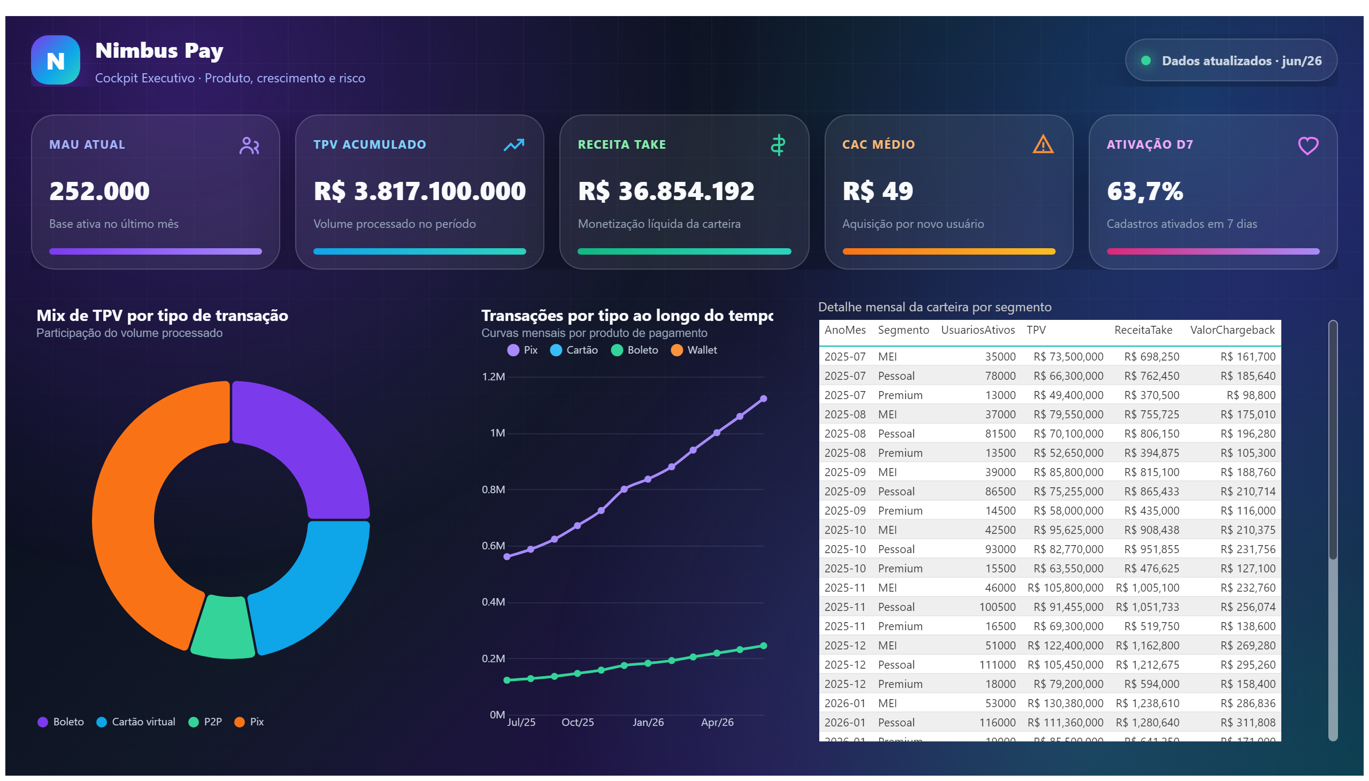The height and width of the screenshot is (781, 1369).
Task: Click the table's vertical scrollbar thumb
Action: (1333, 440)
